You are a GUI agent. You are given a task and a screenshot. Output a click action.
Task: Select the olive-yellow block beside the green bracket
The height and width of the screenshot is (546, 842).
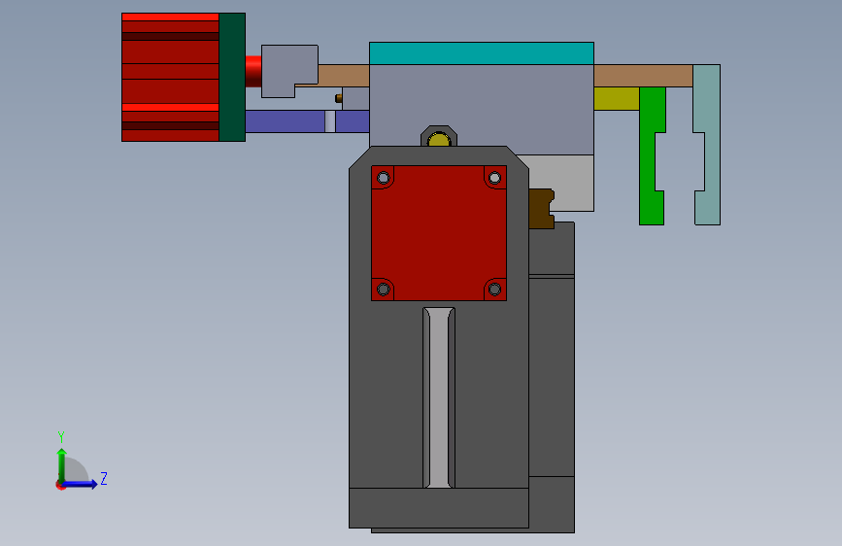(617, 98)
